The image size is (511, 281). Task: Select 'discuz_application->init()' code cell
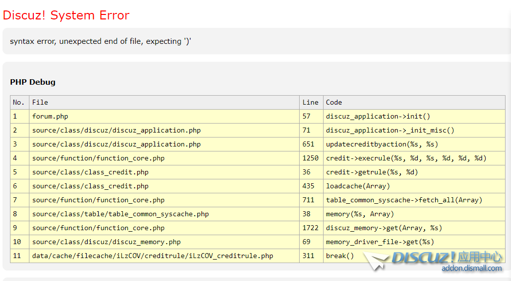coord(414,116)
